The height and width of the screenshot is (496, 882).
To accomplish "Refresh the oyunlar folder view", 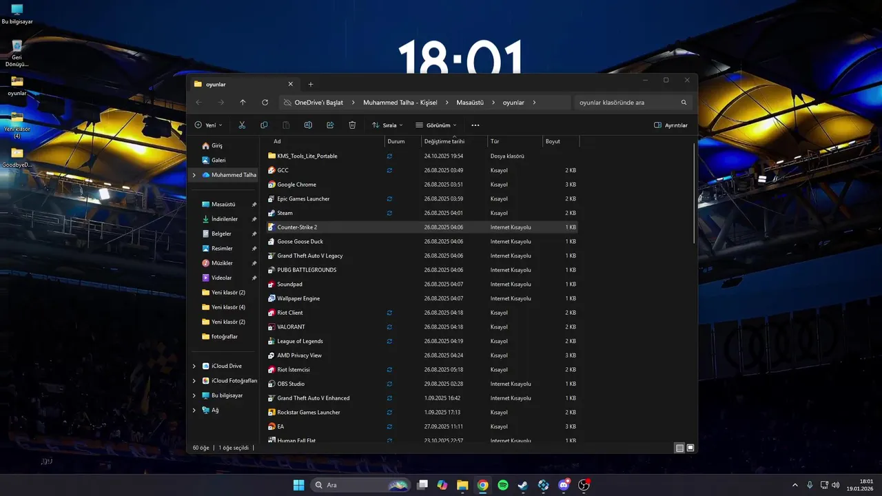I will (x=265, y=103).
